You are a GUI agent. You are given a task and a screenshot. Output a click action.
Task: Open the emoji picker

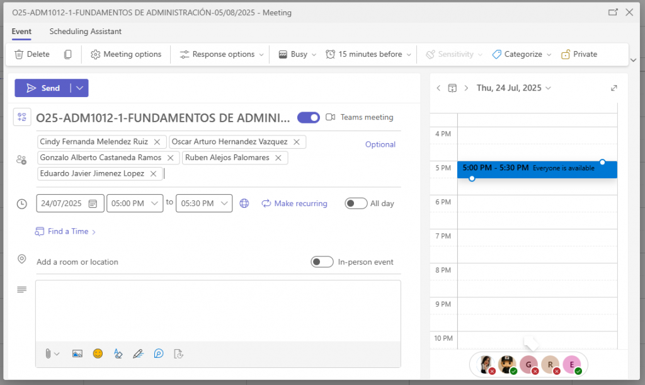pos(98,353)
